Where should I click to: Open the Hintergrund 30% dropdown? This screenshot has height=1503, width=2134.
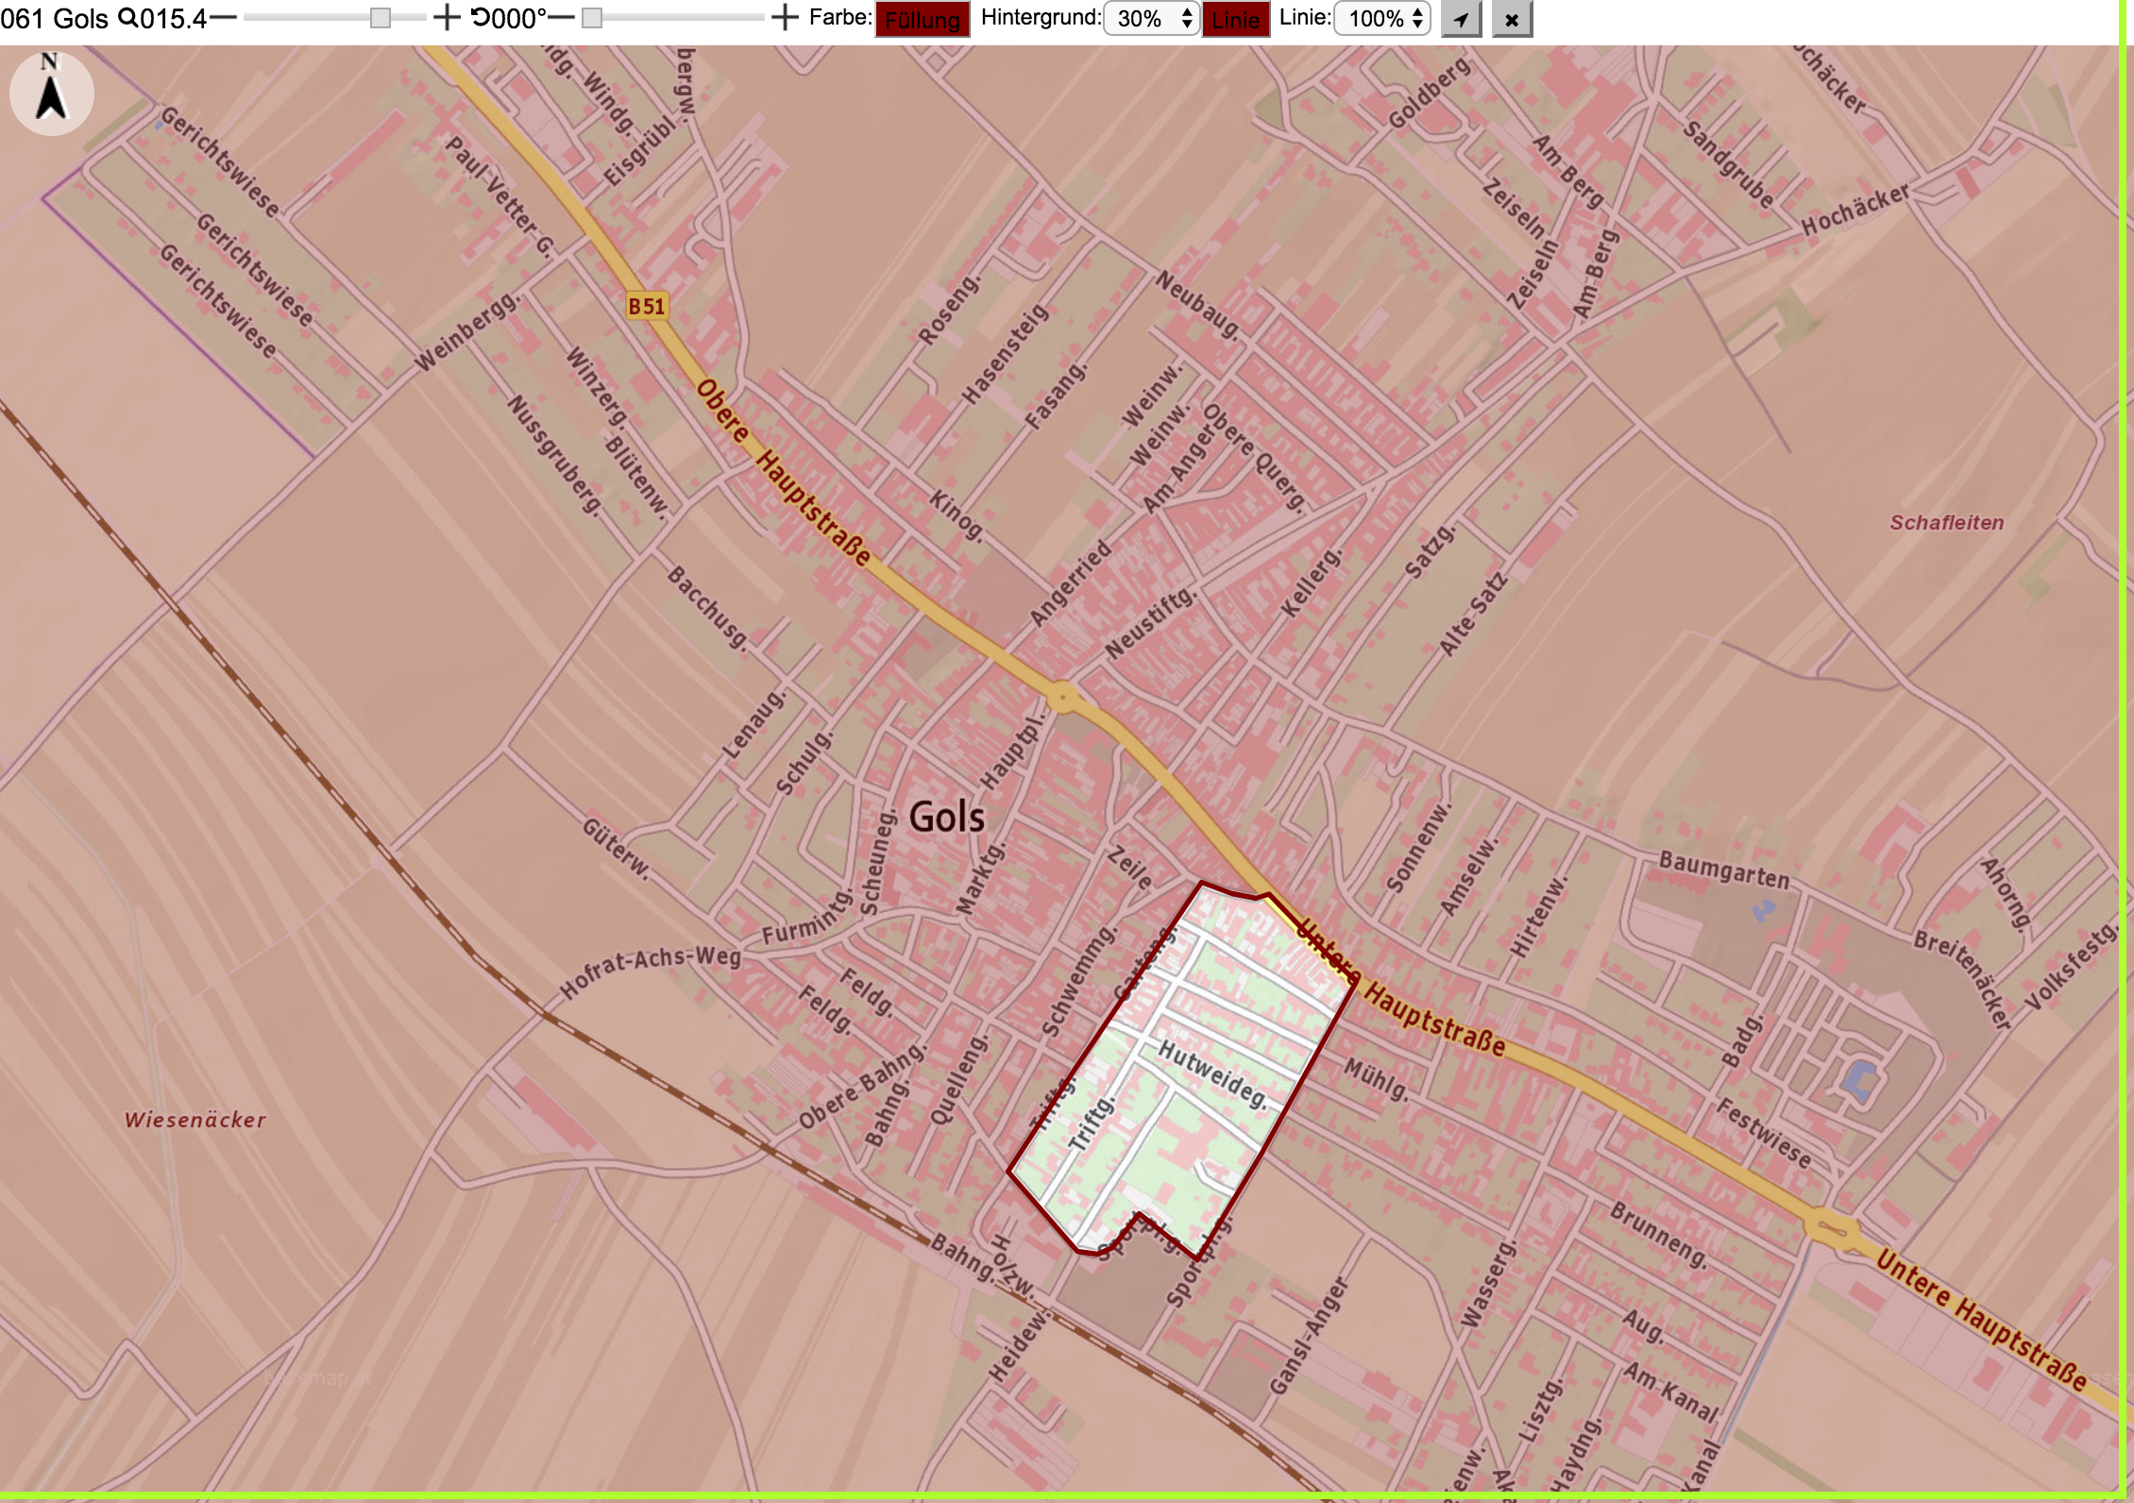click(x=1151, y=19)
